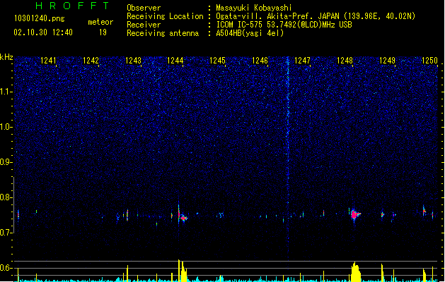Click the 1248 time marker
Screen dimensions: 445x282
tap(345, 61)
